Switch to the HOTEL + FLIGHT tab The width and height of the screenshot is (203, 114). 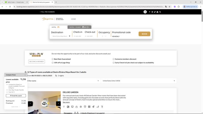pos(79,27)
